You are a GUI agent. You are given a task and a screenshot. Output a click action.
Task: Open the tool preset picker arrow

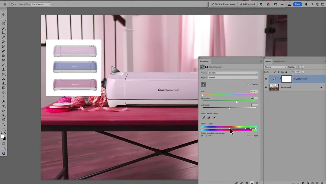point(16,4)
